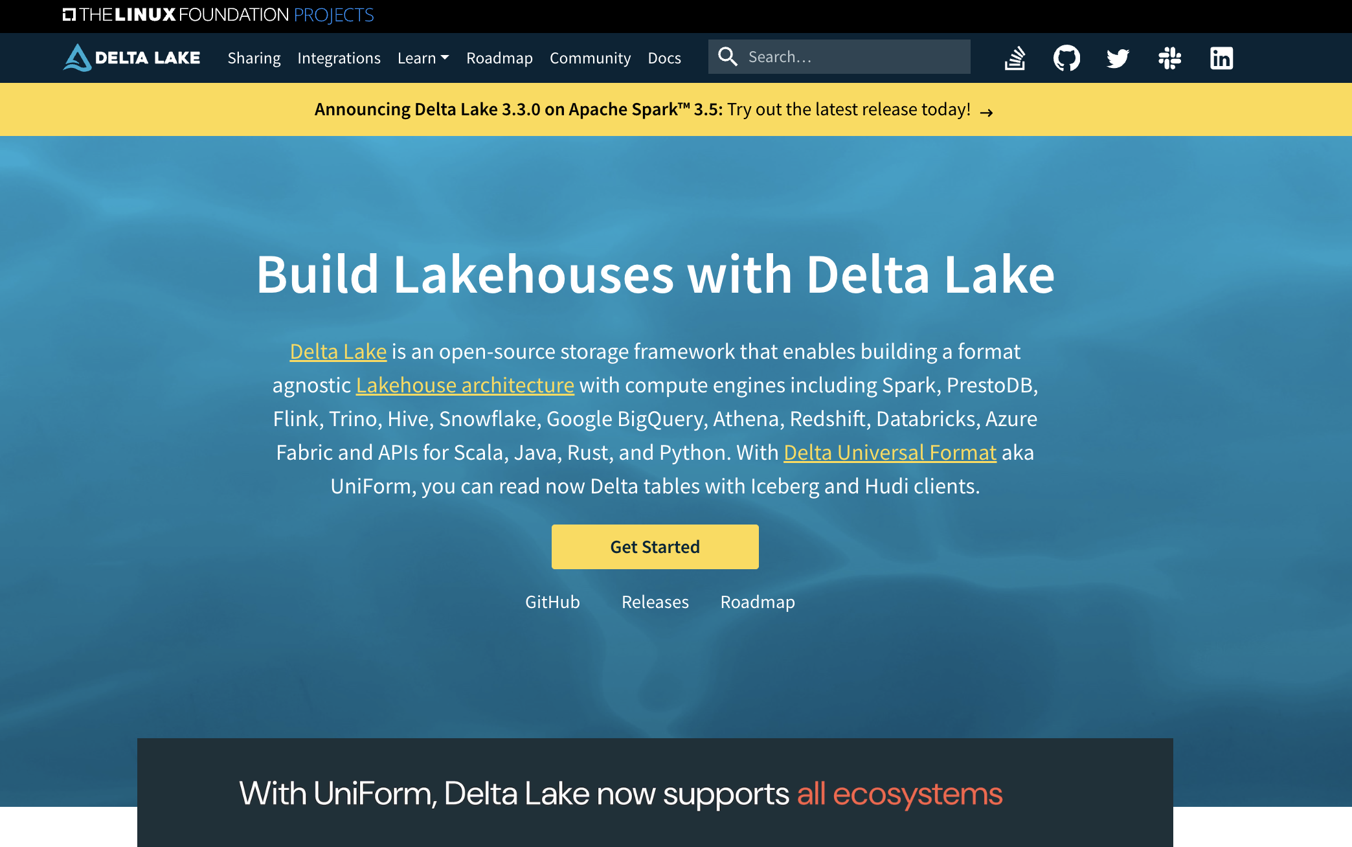This screenshot has height=847, width=1352.
Task: Open Roadmap in the top navigation
Action: point(499,58)
